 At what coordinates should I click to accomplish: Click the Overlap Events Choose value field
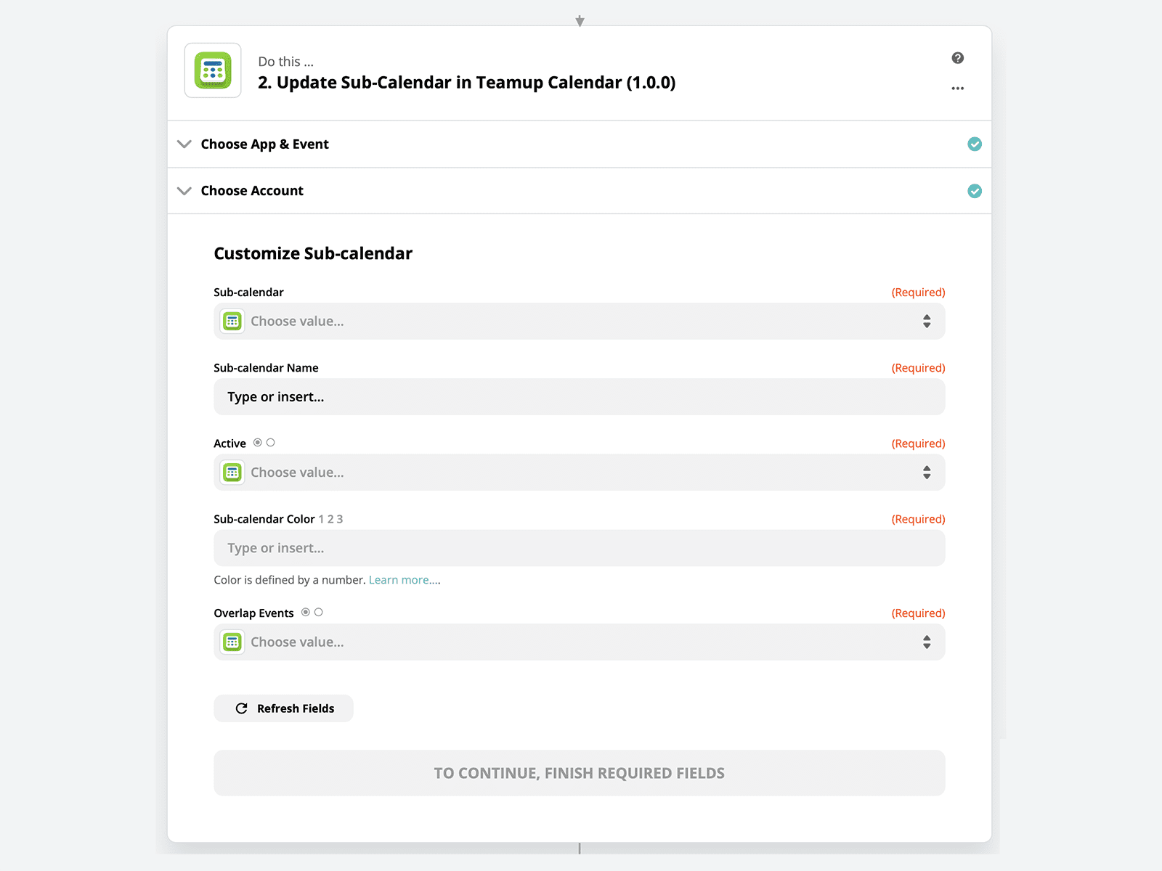(580, 642)
